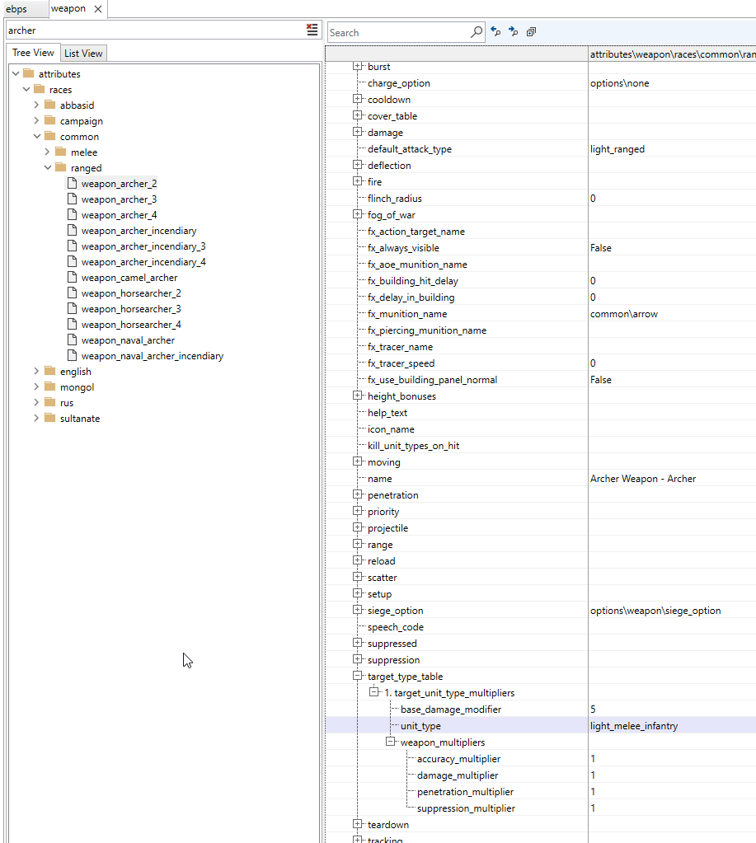This screenshot has height=843, width=756.
Task: Close the weapon tab
Action: pos(98,8)
